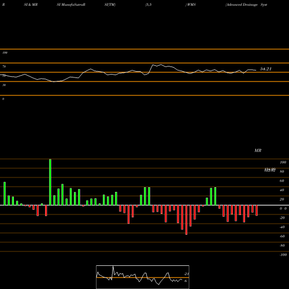289x289 pixels.
Task: Click the MR indicator heading
Action: click(258, 150)
